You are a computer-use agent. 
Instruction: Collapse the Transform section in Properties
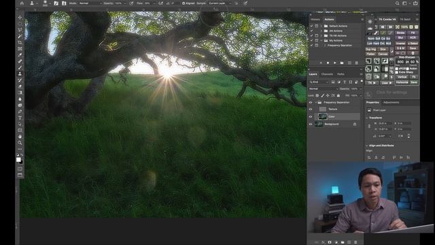[x=367, y=118]
